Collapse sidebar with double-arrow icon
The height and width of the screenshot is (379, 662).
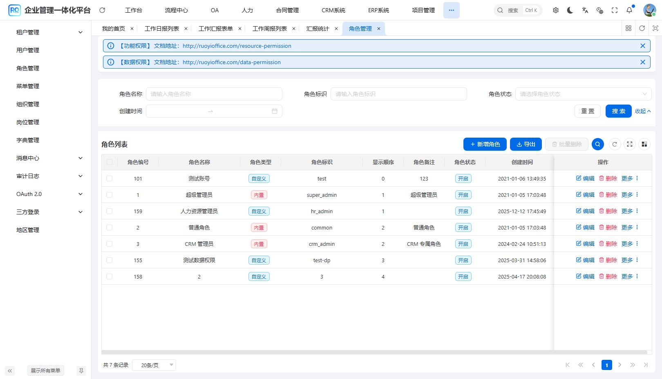(10, 370)
